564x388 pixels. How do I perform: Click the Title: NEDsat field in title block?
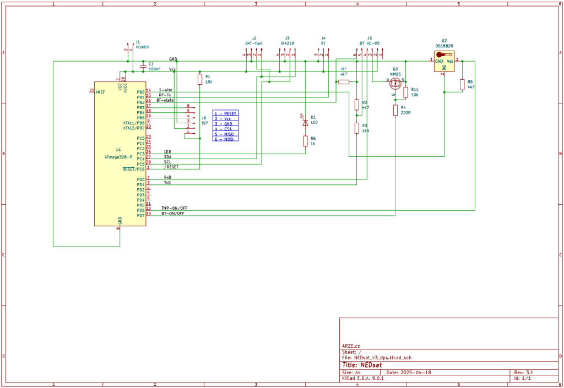click(362, 365)
